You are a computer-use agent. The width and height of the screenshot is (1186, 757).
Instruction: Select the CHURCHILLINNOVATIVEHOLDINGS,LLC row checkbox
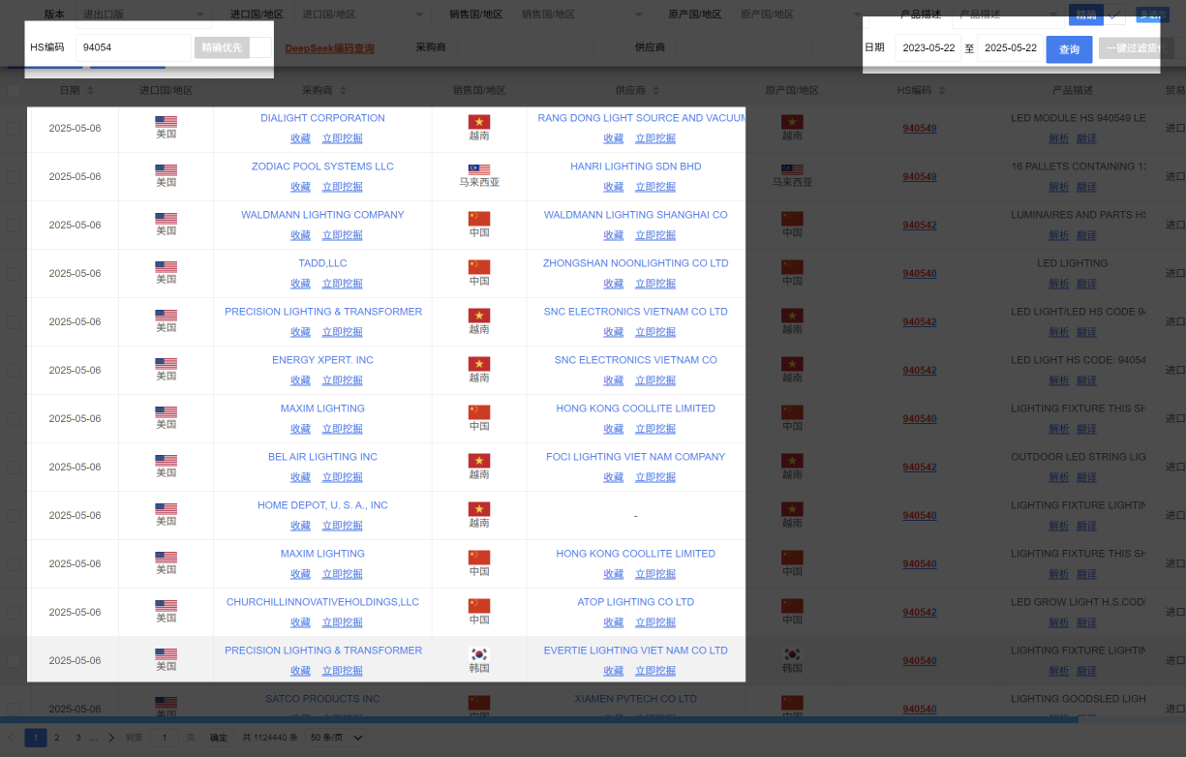tap(14, 612)
